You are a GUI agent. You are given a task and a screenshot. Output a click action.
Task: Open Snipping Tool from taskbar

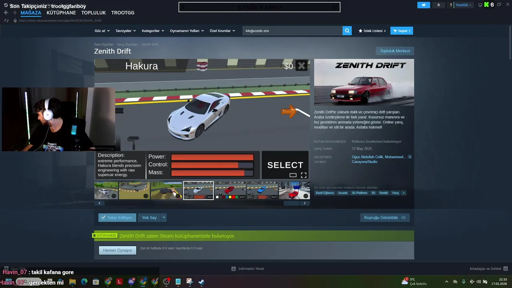190,282
